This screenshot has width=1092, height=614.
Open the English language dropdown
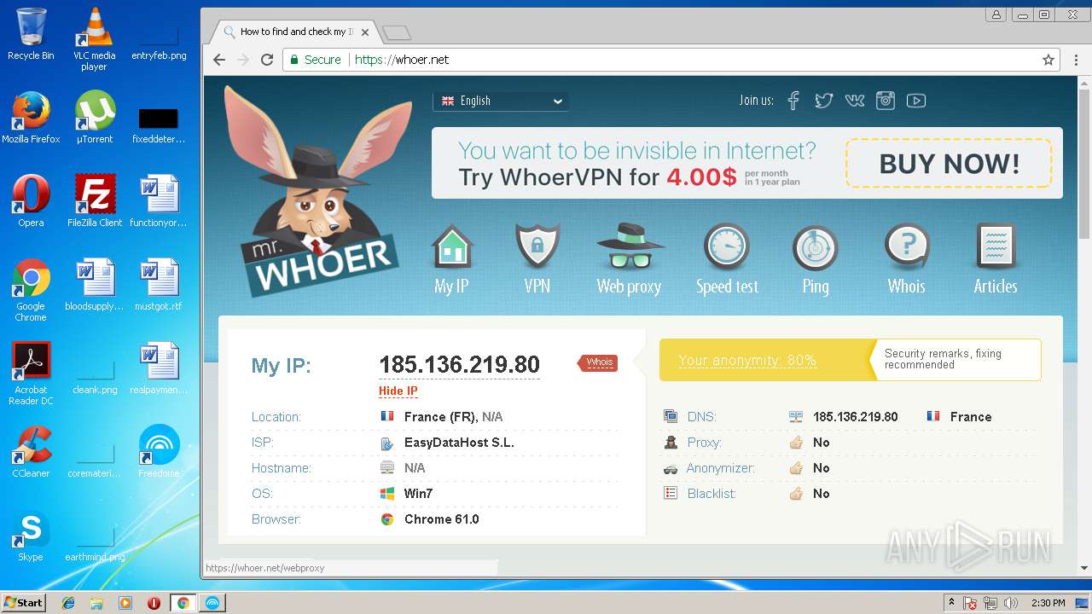(x=501, y=101)
